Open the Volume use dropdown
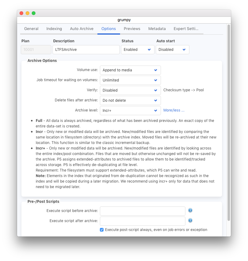The image size is (248, 261). point(130,70)
